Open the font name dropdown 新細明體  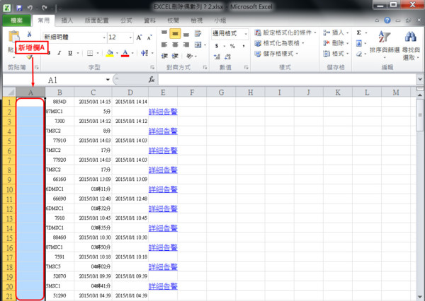coord(104,37)
